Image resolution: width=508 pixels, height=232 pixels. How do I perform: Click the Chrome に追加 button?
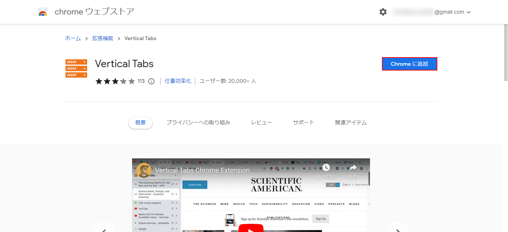(x=409, y=64)
